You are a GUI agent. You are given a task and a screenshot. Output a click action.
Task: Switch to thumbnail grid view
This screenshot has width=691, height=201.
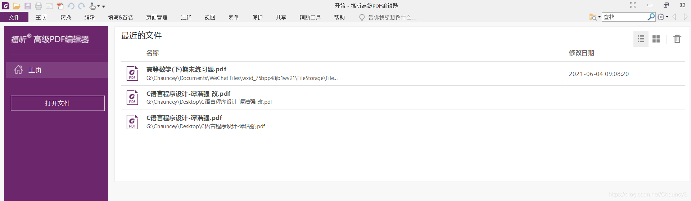[x=656, y=39]
